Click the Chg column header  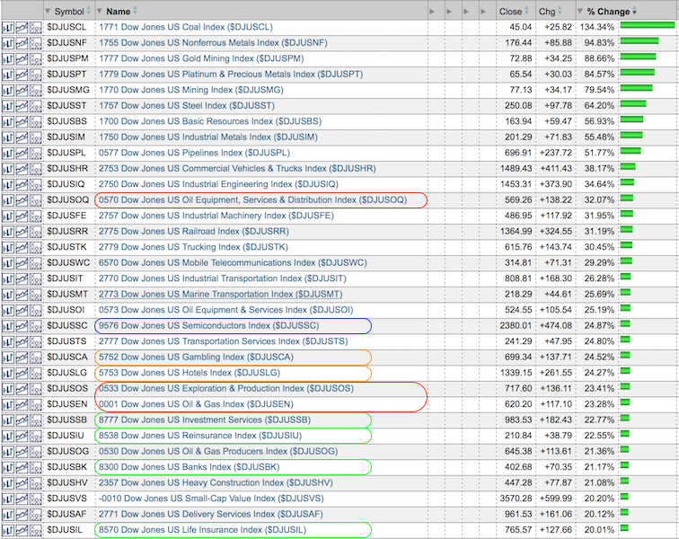pos(547,11)
